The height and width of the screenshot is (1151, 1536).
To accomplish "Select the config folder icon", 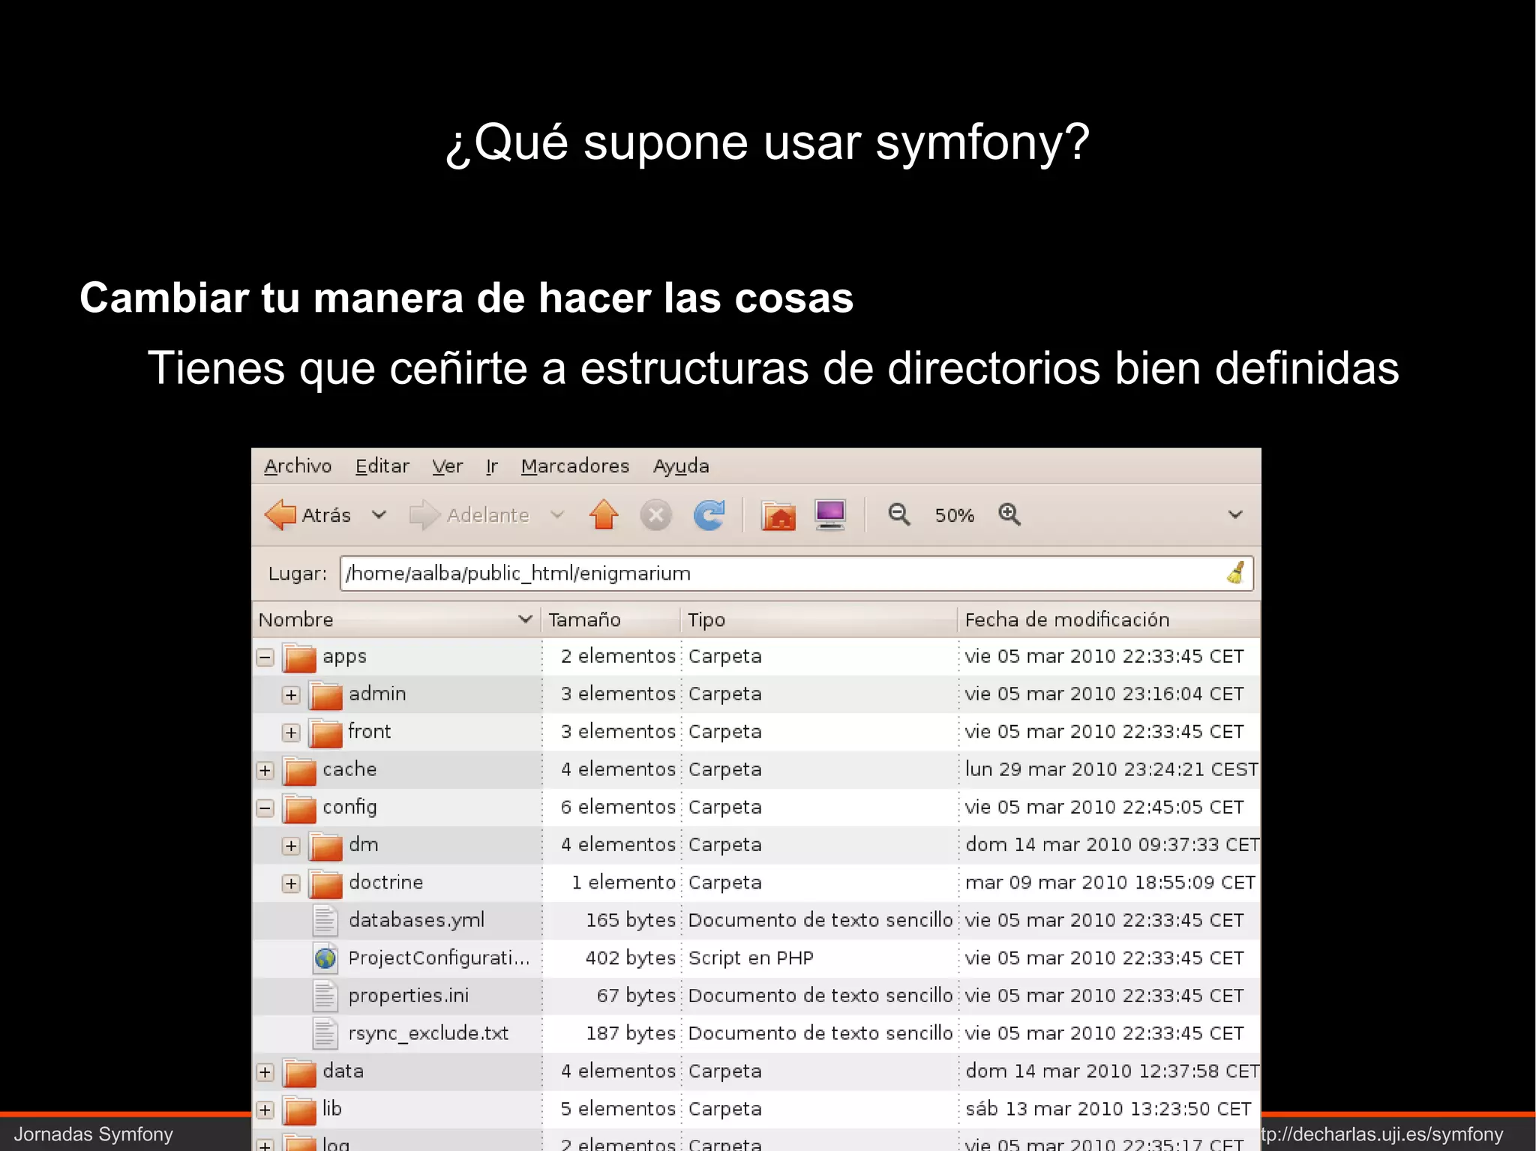I will point(299,808).
